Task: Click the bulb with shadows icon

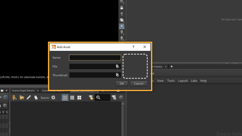Action: [x=122, y=38]
